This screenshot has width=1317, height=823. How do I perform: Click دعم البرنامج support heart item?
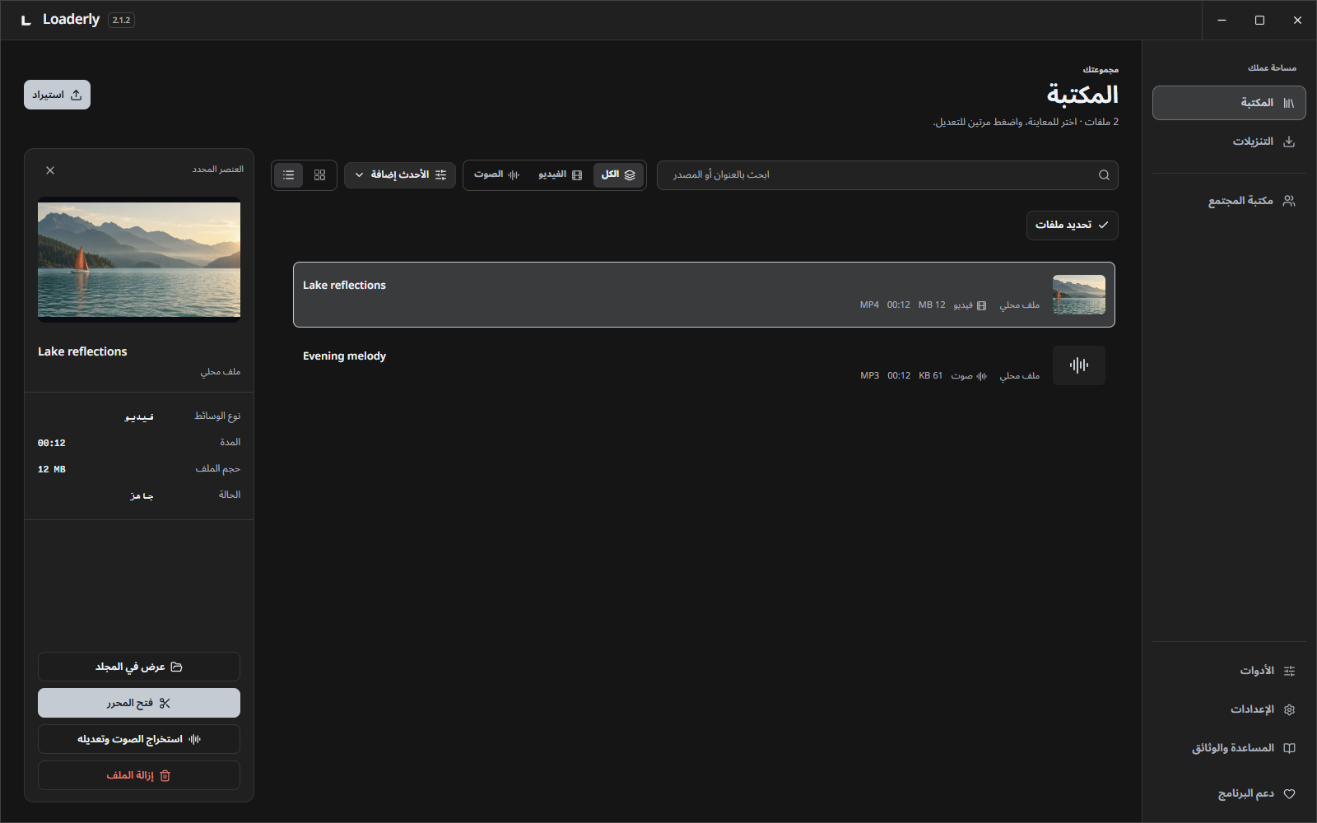pos(1229,794)
